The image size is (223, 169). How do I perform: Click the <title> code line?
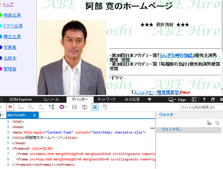pyautogui.click(x=45, y=138)
